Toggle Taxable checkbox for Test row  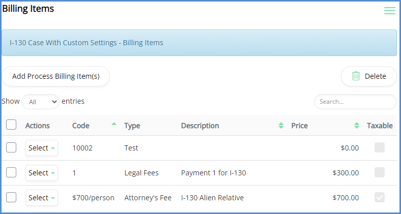[380, 148]
